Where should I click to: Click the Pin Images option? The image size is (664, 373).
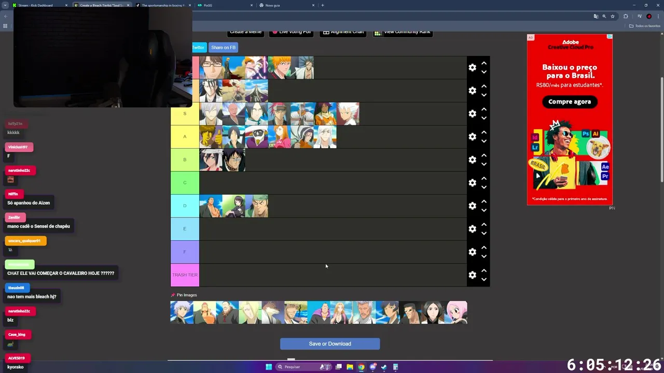[x=184, y=295]
